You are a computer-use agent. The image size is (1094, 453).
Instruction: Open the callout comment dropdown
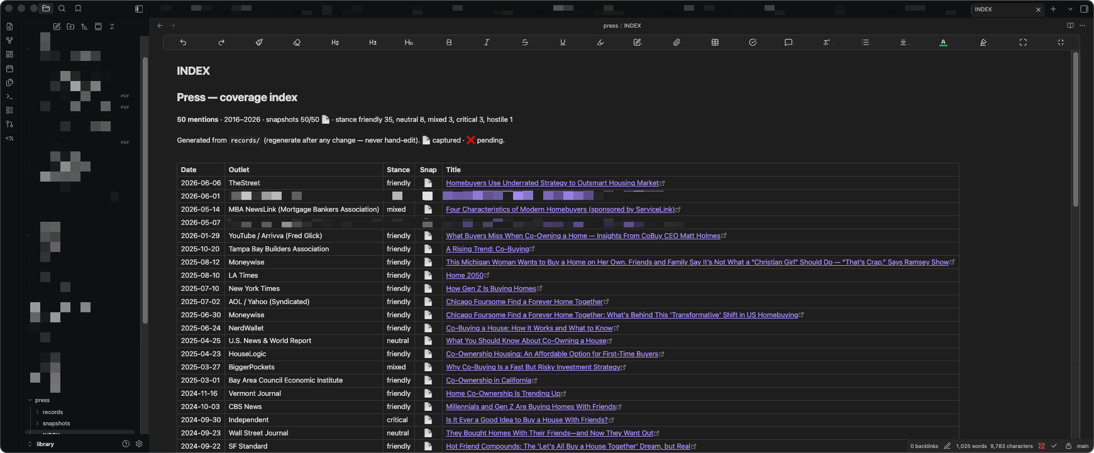(789, 42)
